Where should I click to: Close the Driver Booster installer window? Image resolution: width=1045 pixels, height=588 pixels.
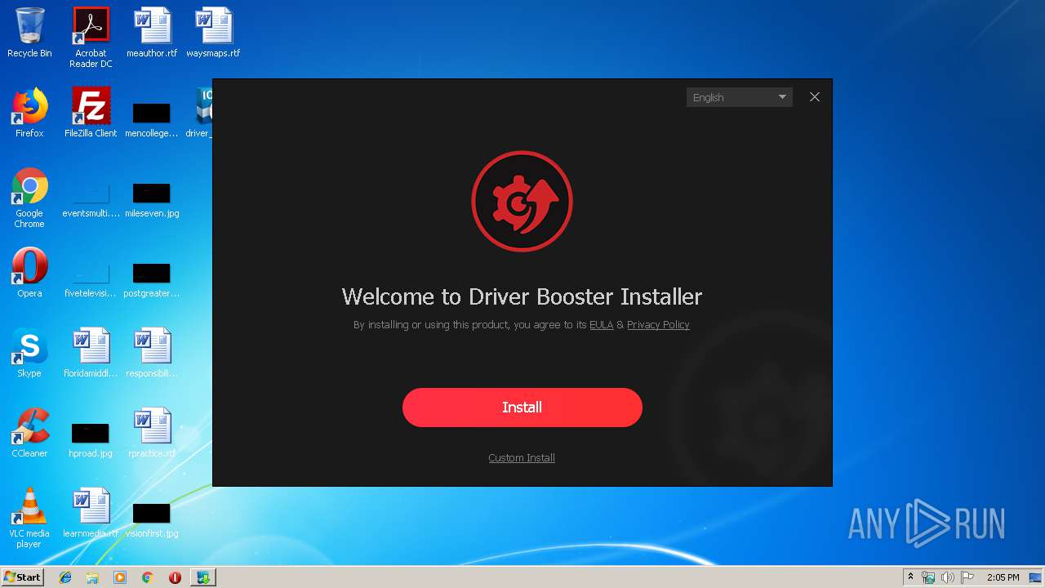814,97
